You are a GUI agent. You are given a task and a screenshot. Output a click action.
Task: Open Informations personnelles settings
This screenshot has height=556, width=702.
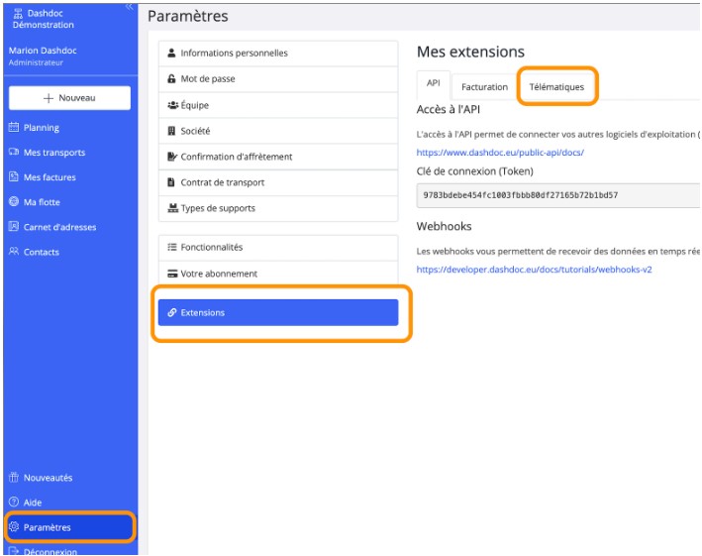point(234,54)
